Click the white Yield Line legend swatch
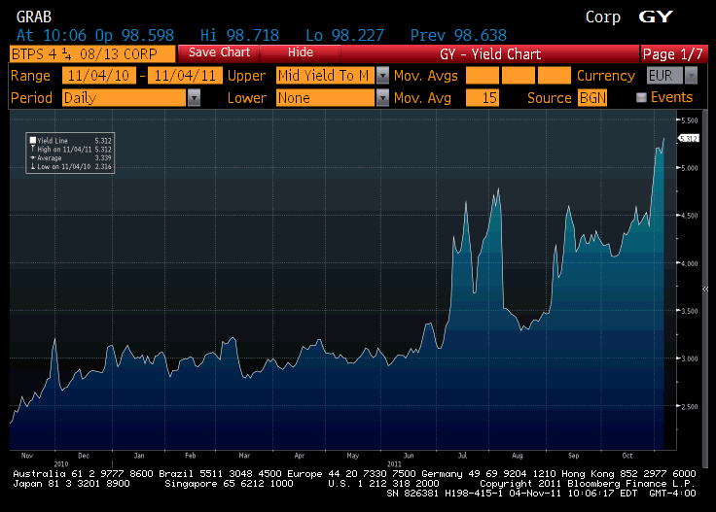 (x=33, y=141)
